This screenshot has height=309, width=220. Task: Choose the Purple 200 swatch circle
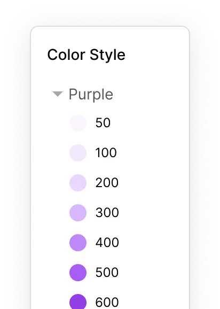(x=78, y=183)
